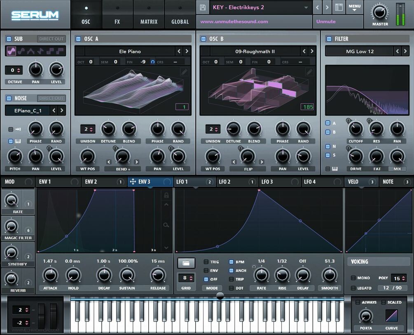Open the MENU dropdown

[354, 7]
